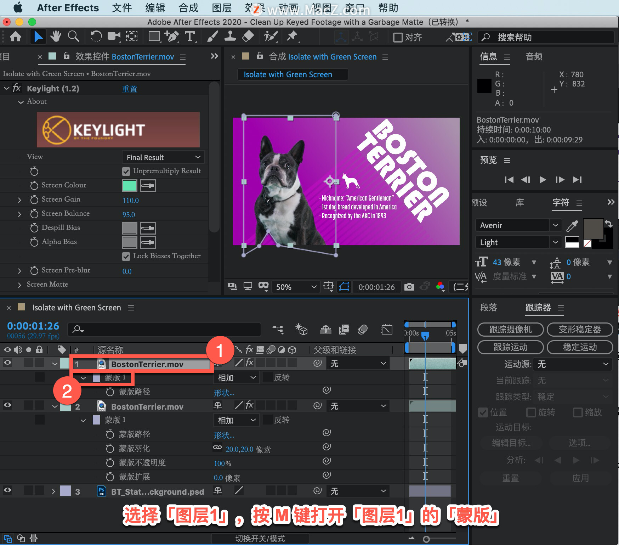Toggle 反转 checkbox for layer 1 mask

[268, 377]
